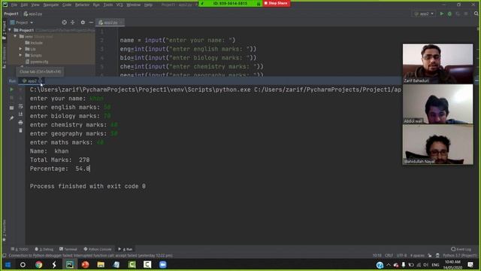
Task: Close the app2 run tab
Action: pyautogui.click(x=41, y=81)
